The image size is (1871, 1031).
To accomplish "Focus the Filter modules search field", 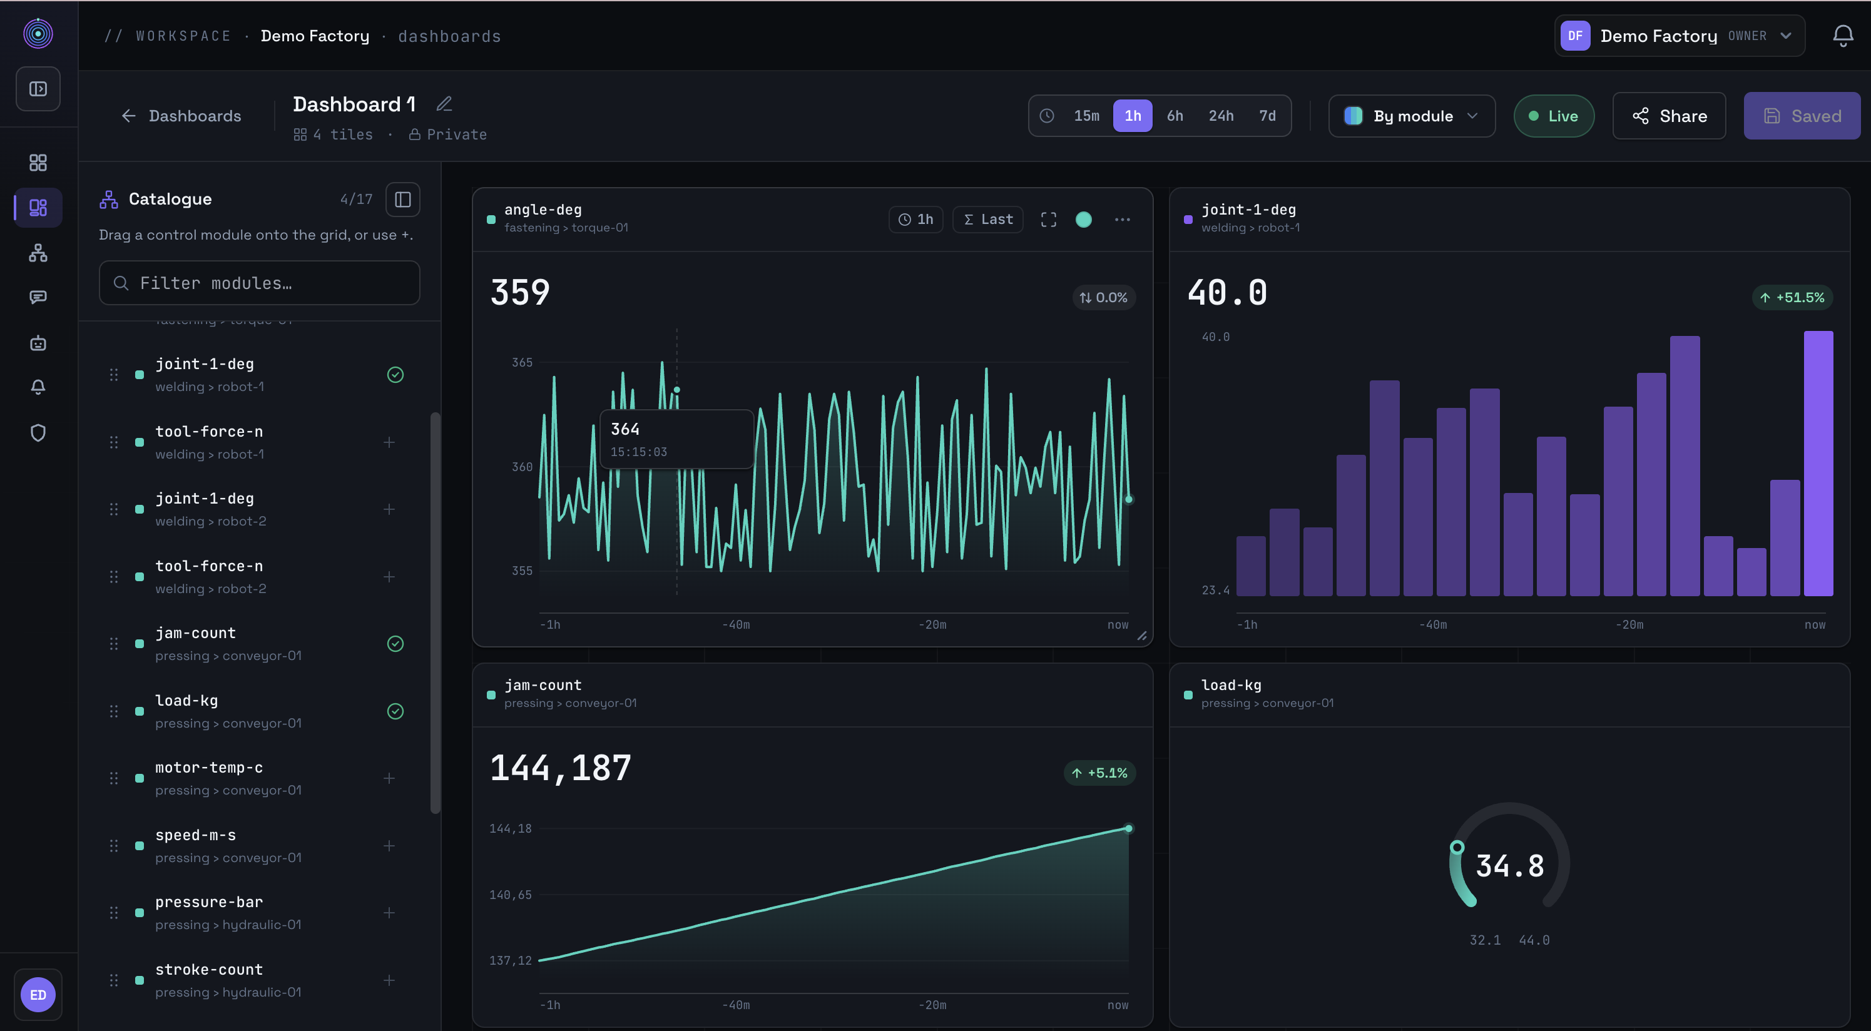I will [x=259, y=283].
